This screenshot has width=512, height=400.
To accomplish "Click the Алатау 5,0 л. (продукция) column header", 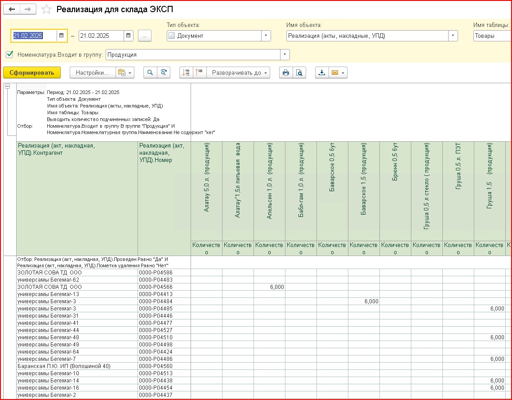I will [x=206, y=191].
